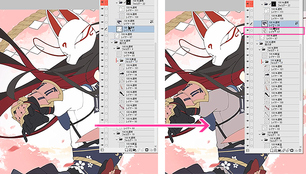Viewport: 306px width, 174px height.
Task: Click the delete layer trash icon in right panel
Action: click(300, 151)
